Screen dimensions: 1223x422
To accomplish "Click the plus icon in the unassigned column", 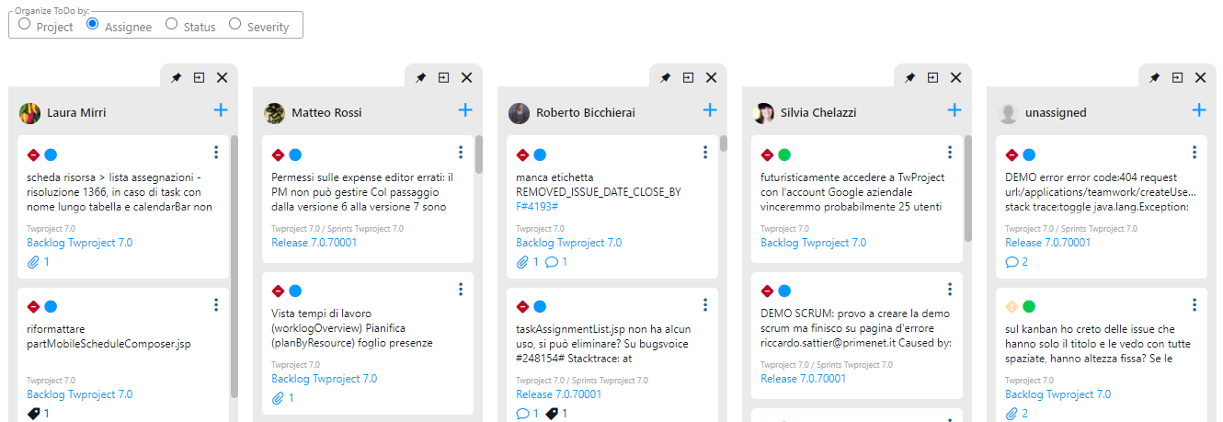I will 1199,110.
